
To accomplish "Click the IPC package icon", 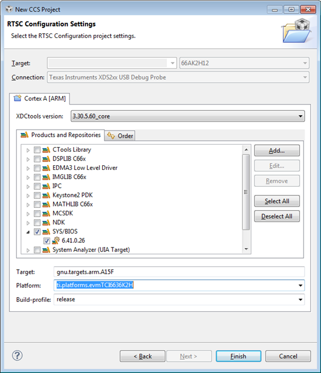I will pyautogui.click(x=46, y=186).
